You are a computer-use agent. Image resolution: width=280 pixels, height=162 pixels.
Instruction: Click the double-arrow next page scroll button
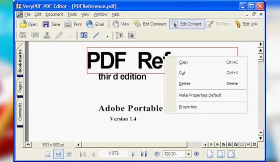click(261, 138)
